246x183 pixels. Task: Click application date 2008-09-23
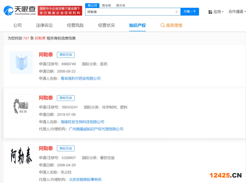point(66,71)
